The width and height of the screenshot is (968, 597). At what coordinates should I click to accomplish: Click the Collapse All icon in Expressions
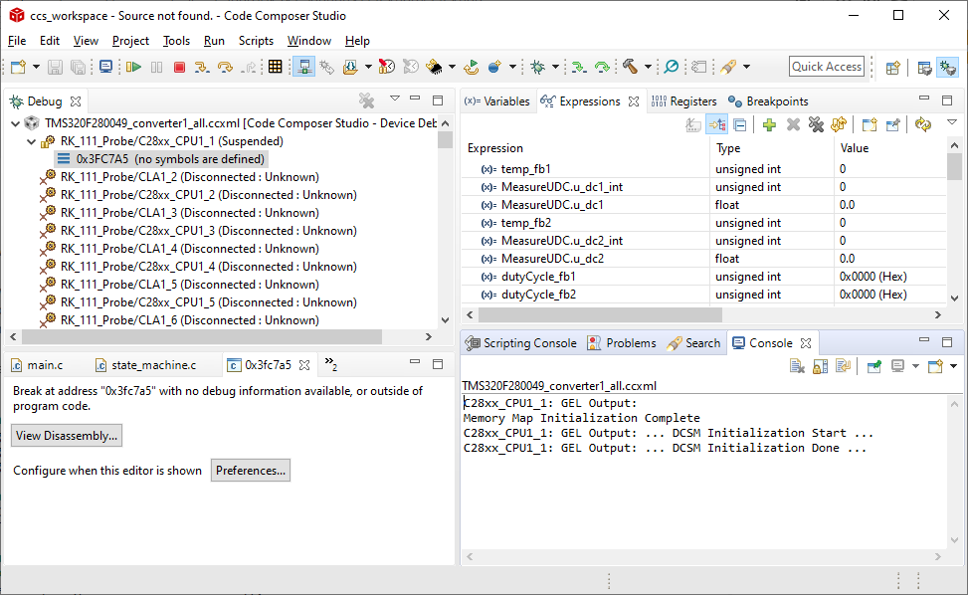[740, 124]
